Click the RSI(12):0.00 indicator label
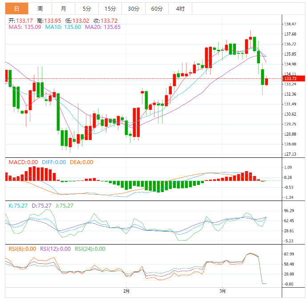The width and height of the screenshot is (308, 301). pos(55,249)
